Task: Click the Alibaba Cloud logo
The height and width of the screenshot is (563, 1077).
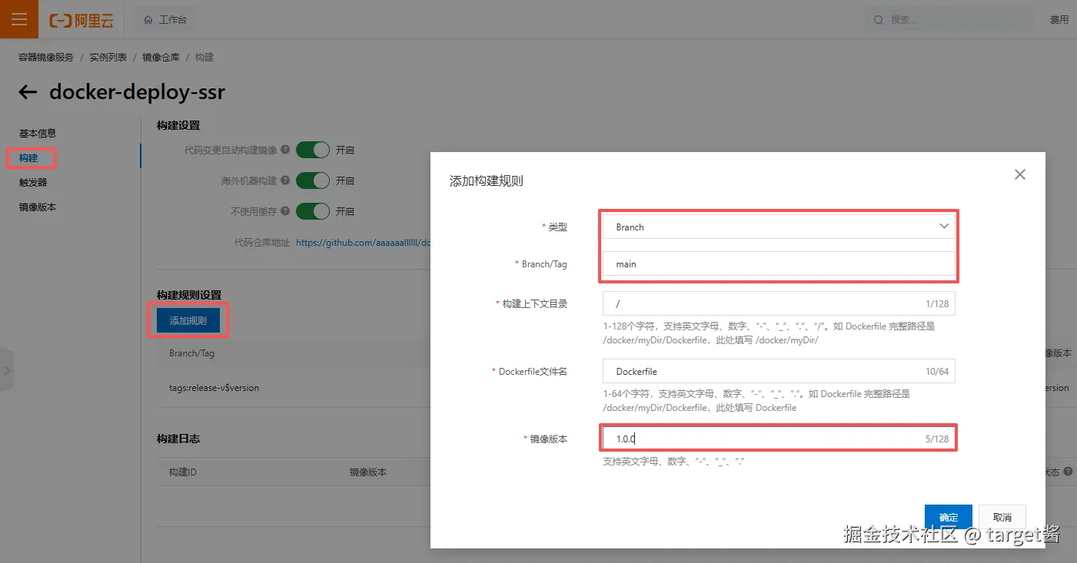Action: [x=81, y=21]
